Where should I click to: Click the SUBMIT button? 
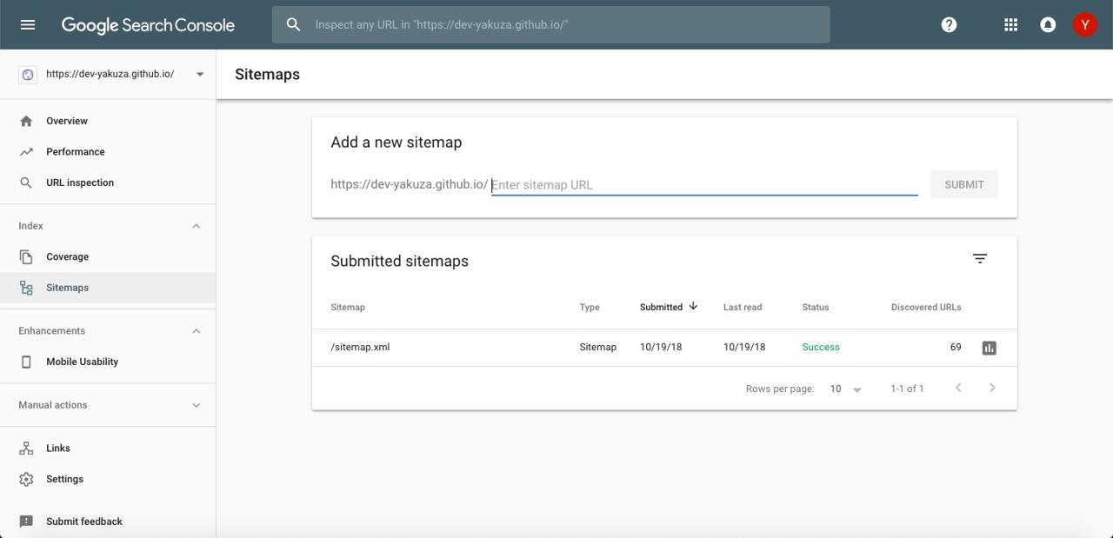click(x=964, y=184)
